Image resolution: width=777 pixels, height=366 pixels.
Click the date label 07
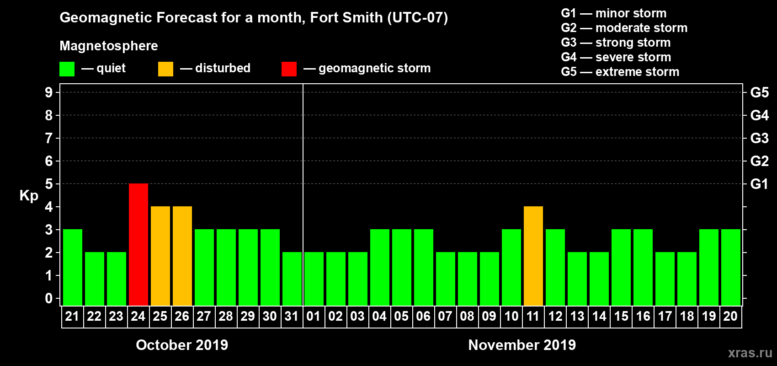tap(445, 316)
